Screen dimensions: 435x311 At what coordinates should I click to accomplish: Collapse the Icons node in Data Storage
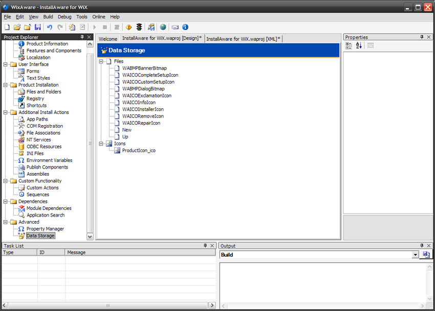pyautogui.click(x=101, y=143)
